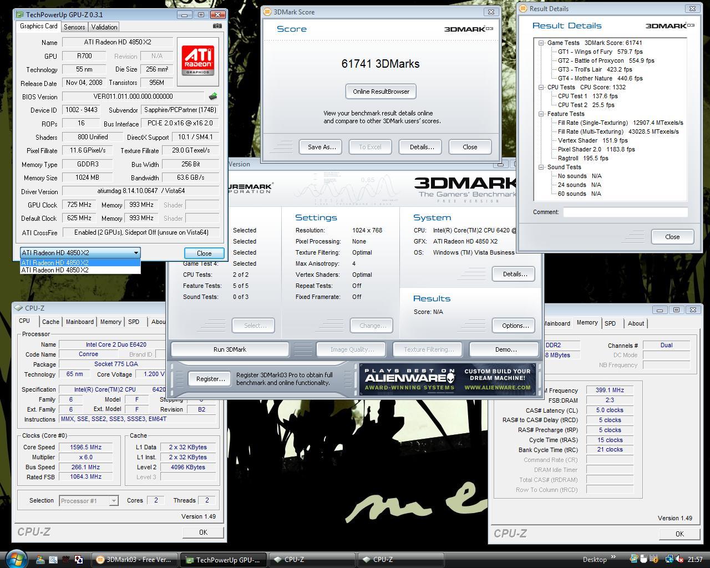Click the dark red quick launch icon
Image resolution: width=710 pixels, height=568 pixels.
coord(66,560)
